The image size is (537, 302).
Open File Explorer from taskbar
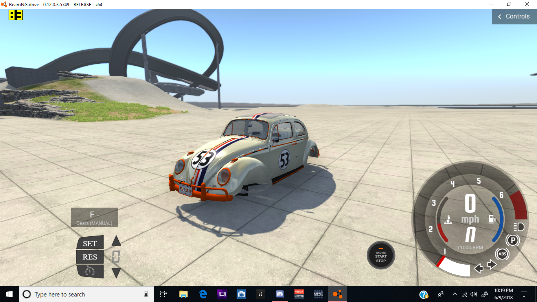click(x=183, y=294)
